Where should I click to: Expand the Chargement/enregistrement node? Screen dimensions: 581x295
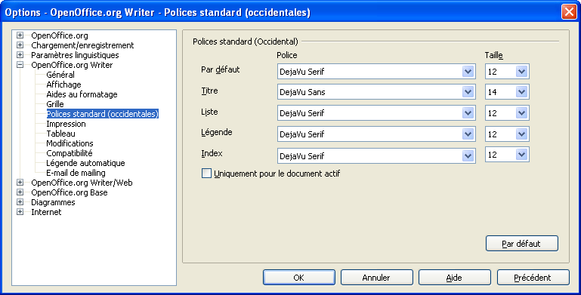[x=20, y=45]
